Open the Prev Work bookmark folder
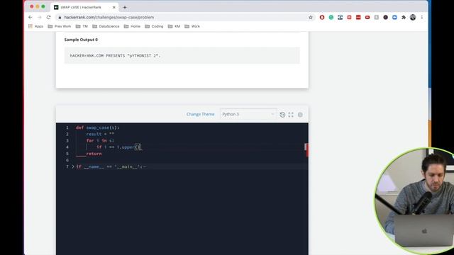This screenshot has height=255, width=454. (60, 26)
